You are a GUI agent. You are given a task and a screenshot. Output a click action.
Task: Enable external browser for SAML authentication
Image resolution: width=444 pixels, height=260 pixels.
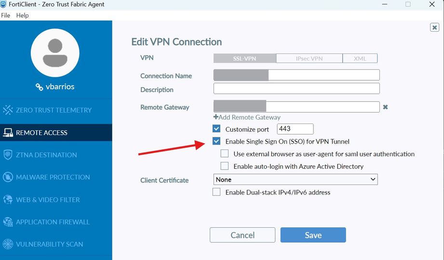pyautogui.click(x=225, y=154)
